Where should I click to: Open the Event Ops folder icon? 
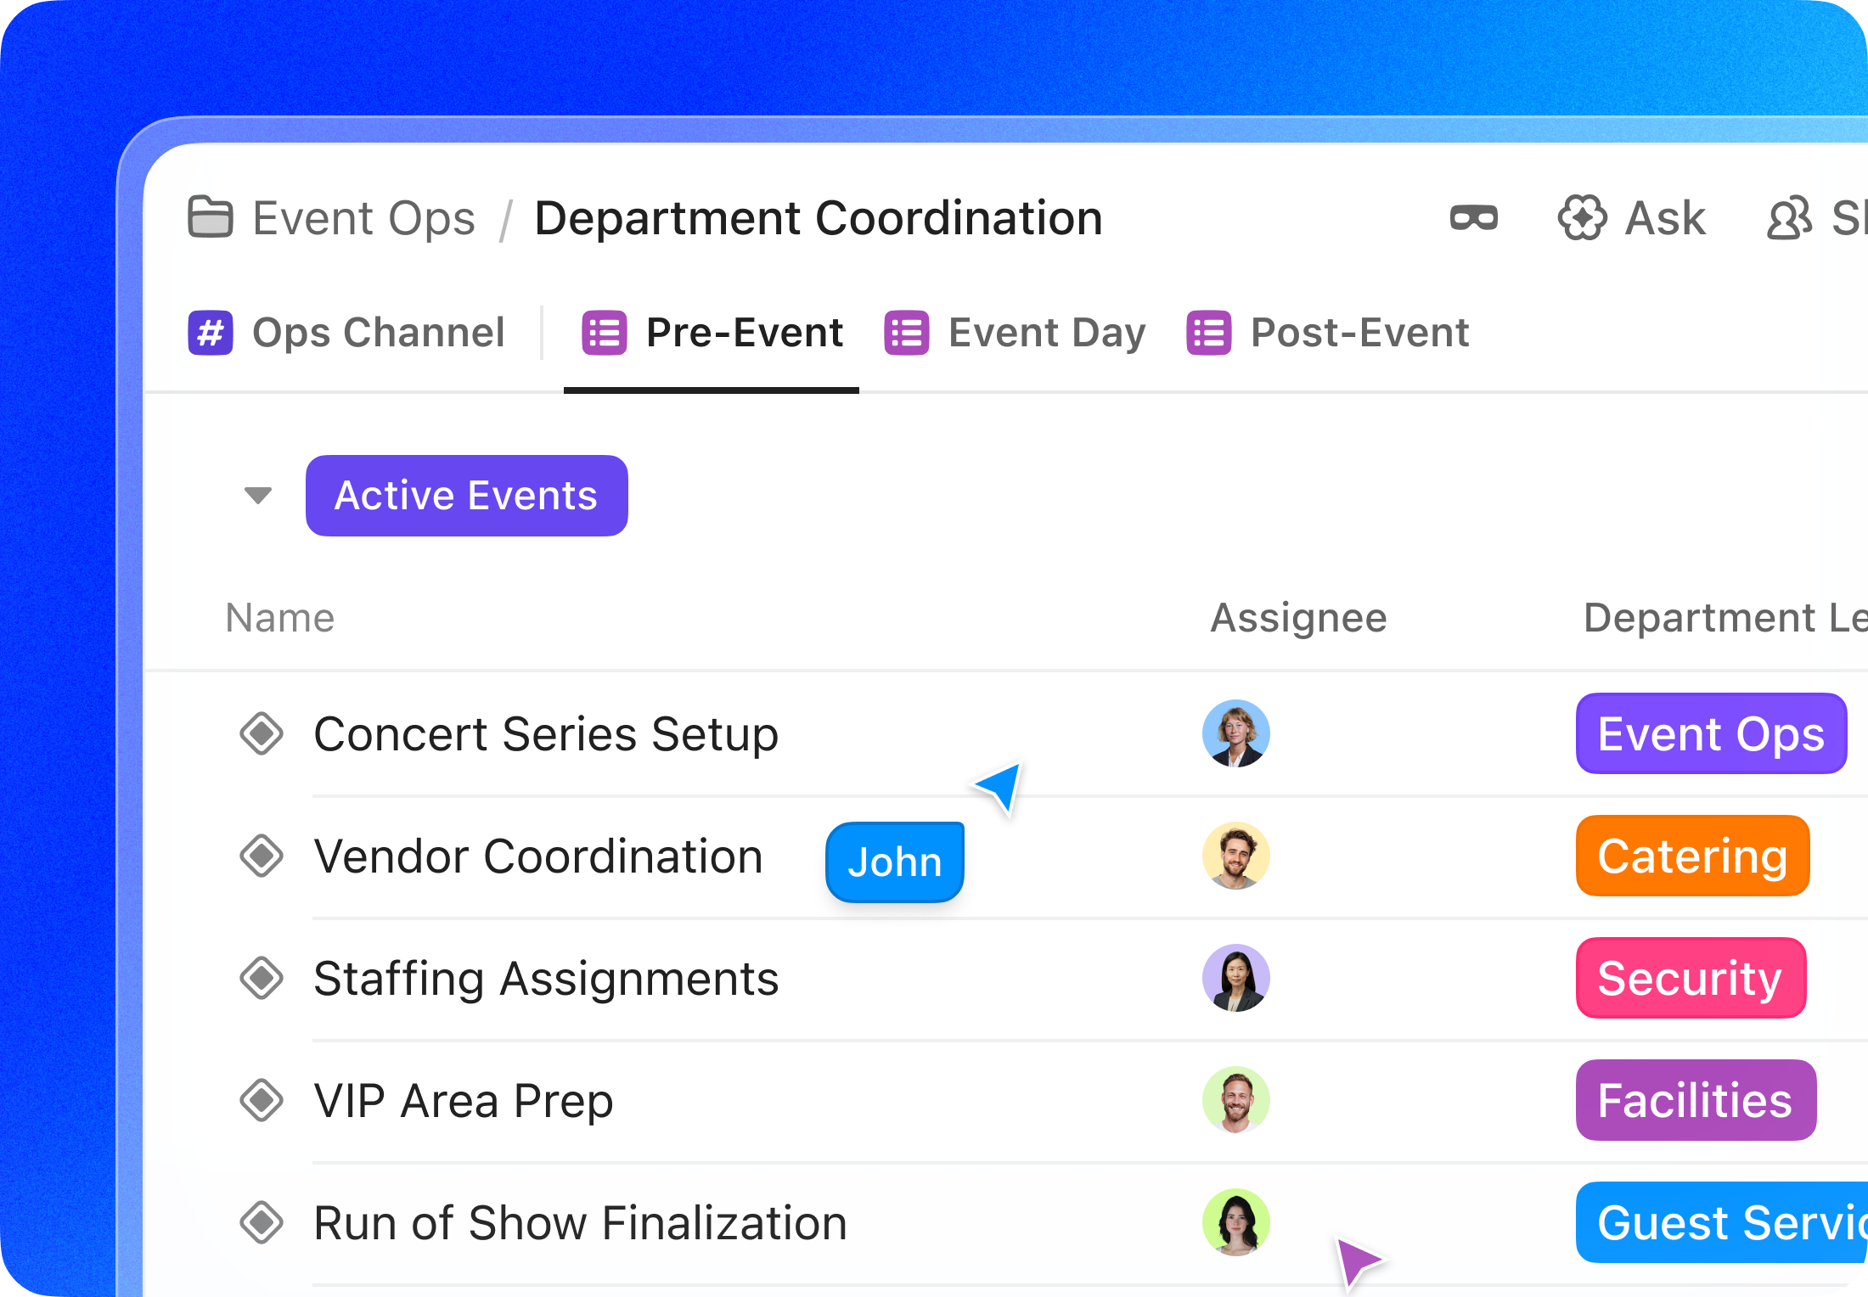point(210,218)
